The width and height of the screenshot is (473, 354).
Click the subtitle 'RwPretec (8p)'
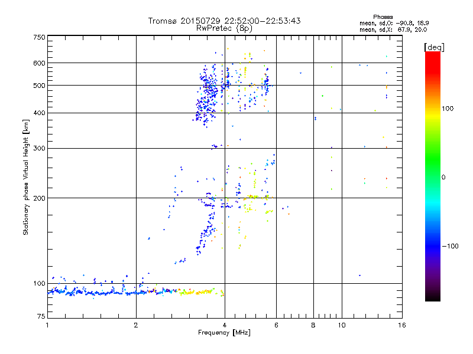pyautogui.click(x=224, y=28)
